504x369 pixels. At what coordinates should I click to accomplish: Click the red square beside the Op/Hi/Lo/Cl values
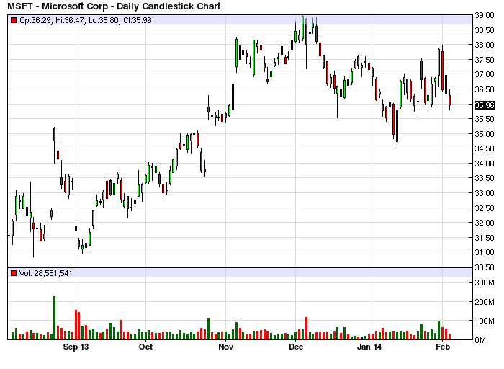[x=14, y=20]
